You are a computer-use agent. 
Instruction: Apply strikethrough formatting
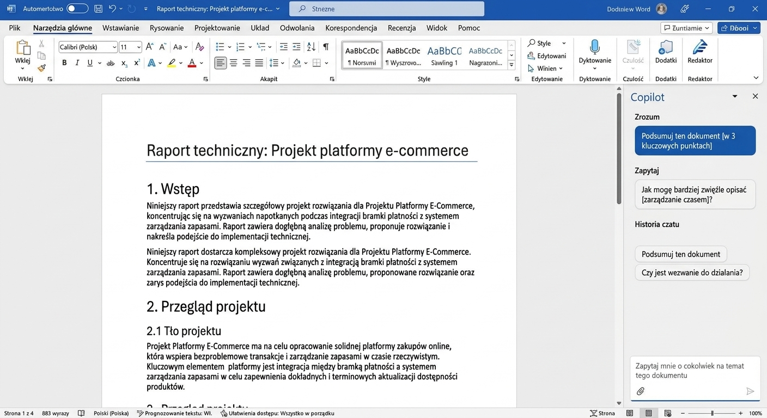[x=111, y=63]
